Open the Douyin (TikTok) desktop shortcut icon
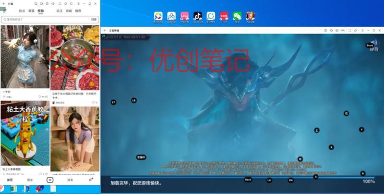This screenshot has width=384, height=194. point(198,16)
